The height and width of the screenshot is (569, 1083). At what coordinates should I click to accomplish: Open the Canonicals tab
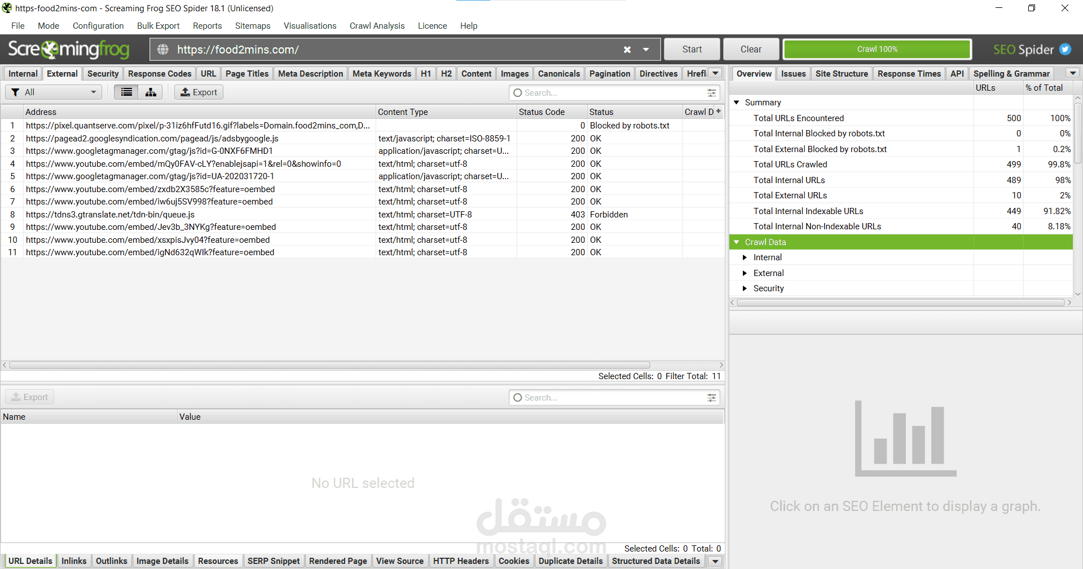tap(558, 74)
